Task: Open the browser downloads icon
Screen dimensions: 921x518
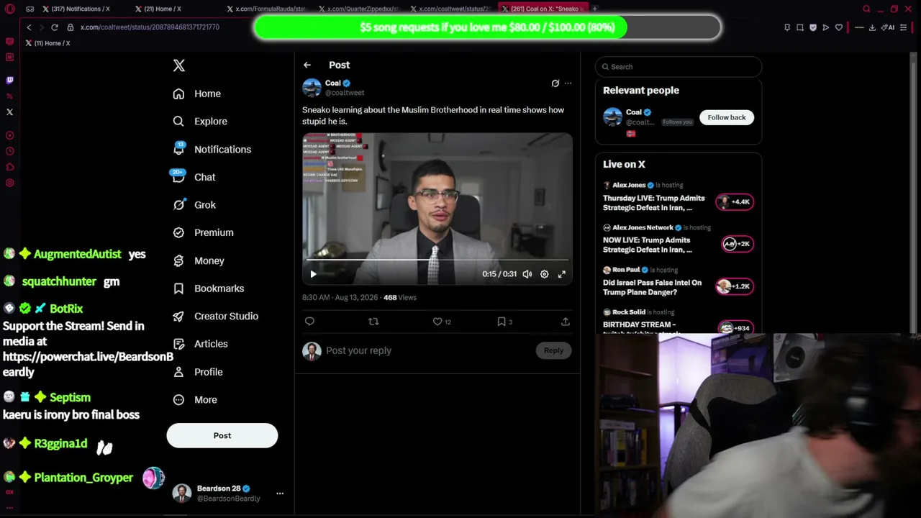Action: tap(872, 27)
